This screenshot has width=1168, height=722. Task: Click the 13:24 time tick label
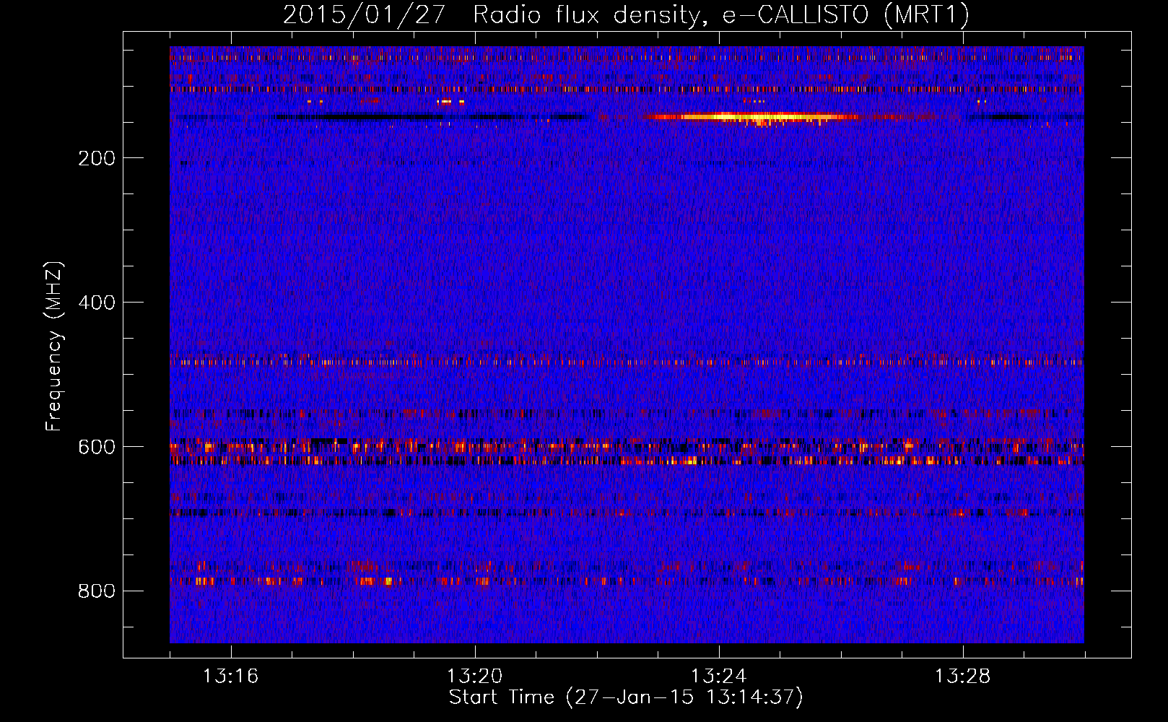tap(718, 677)
